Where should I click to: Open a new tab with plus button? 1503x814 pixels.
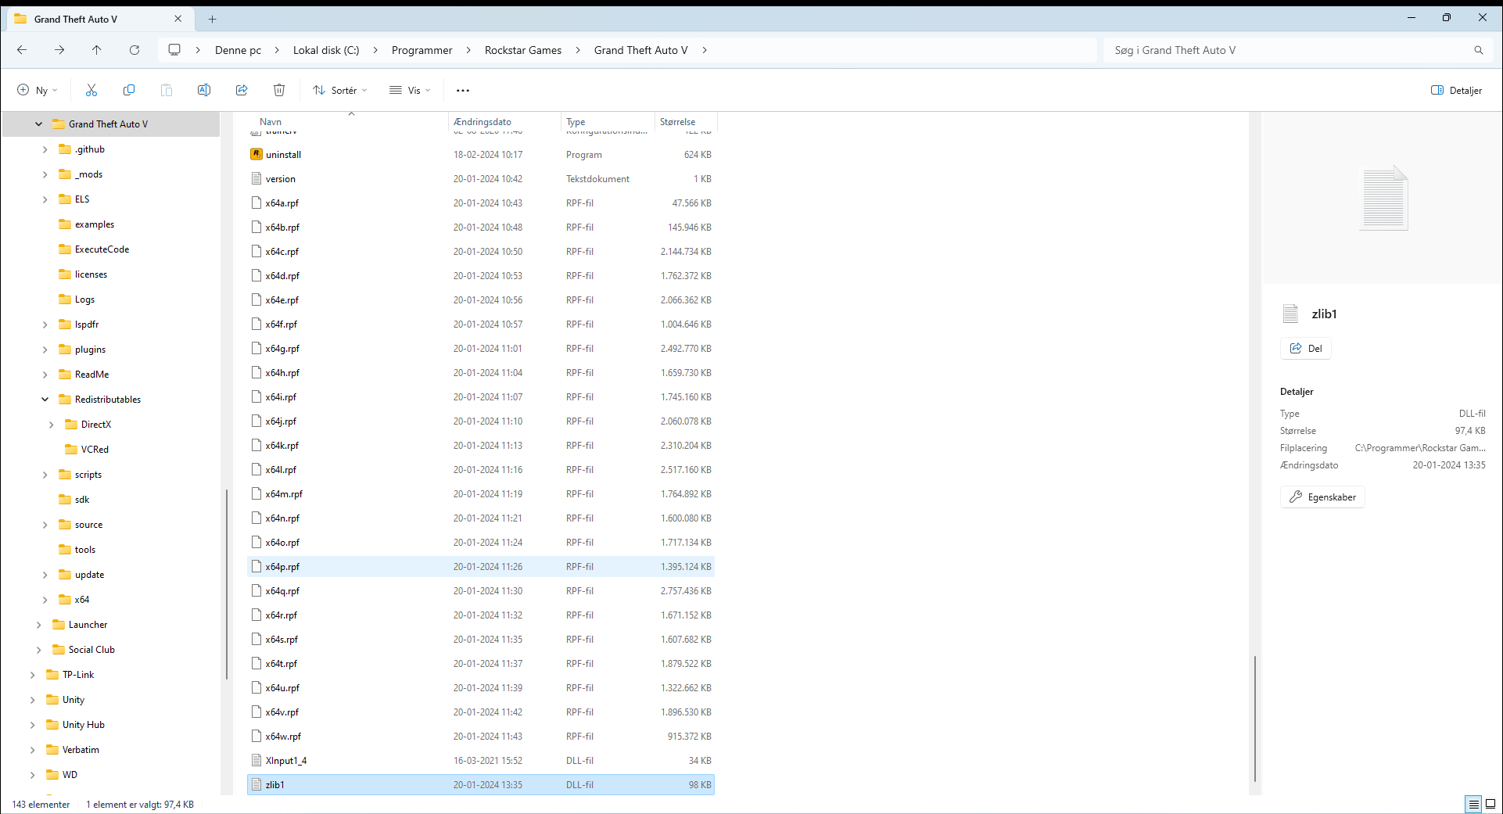coord(213,19)
